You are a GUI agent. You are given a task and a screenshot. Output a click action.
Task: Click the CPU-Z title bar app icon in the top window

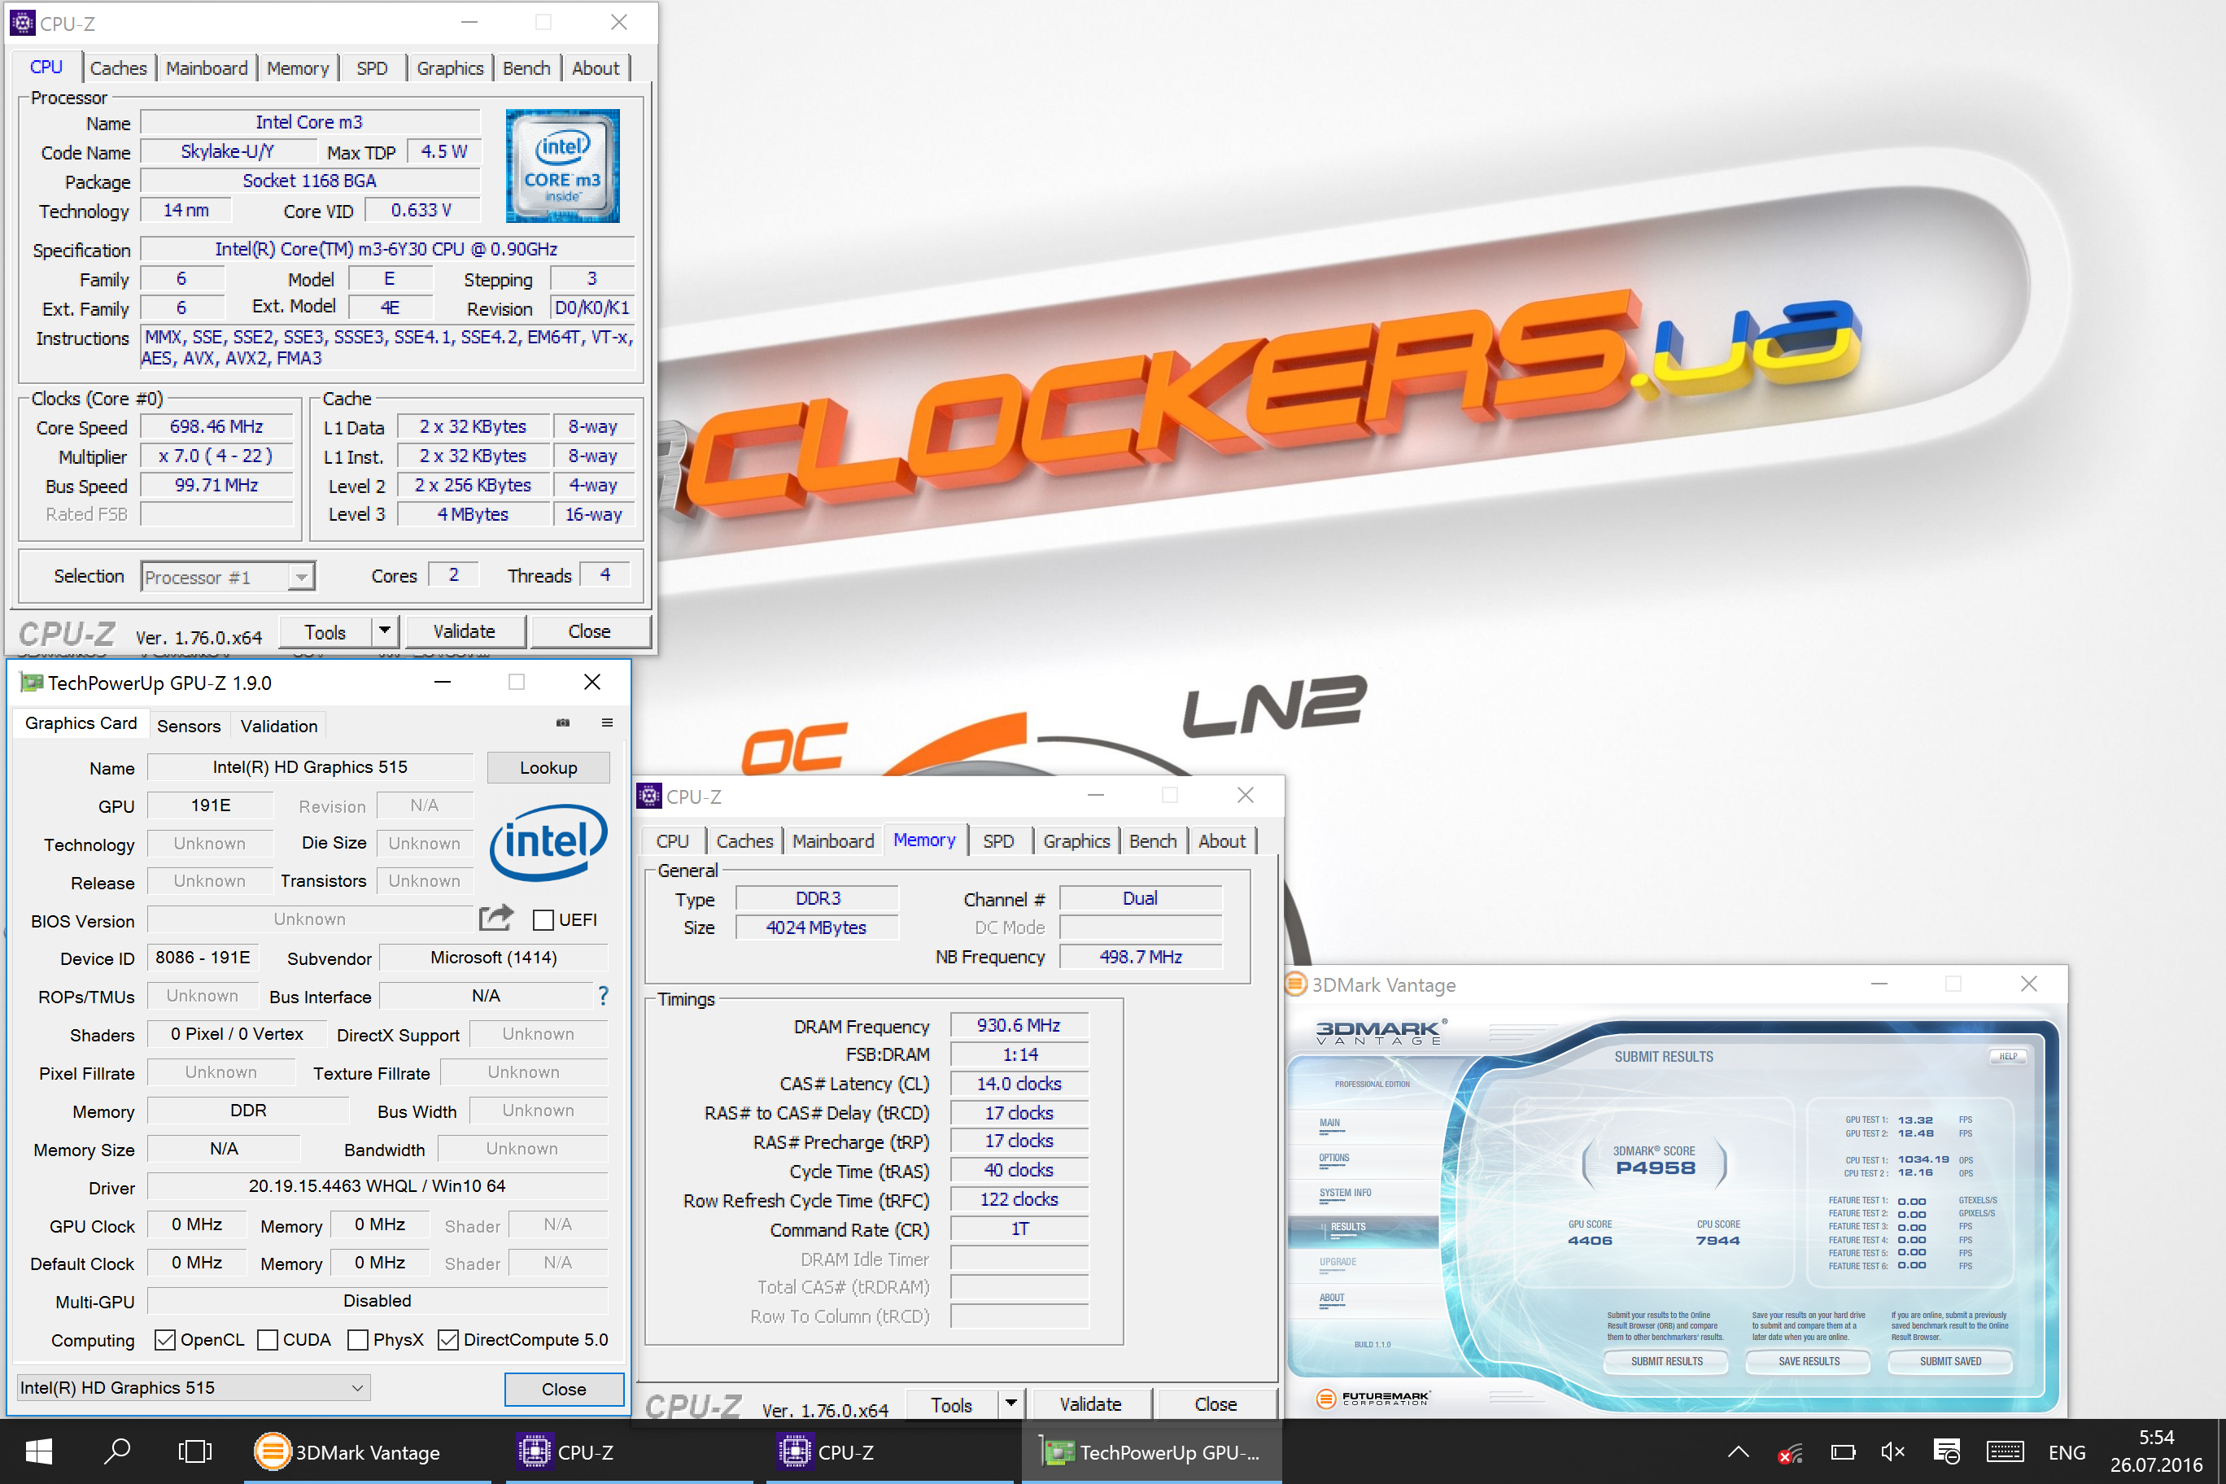click(23, 23)
